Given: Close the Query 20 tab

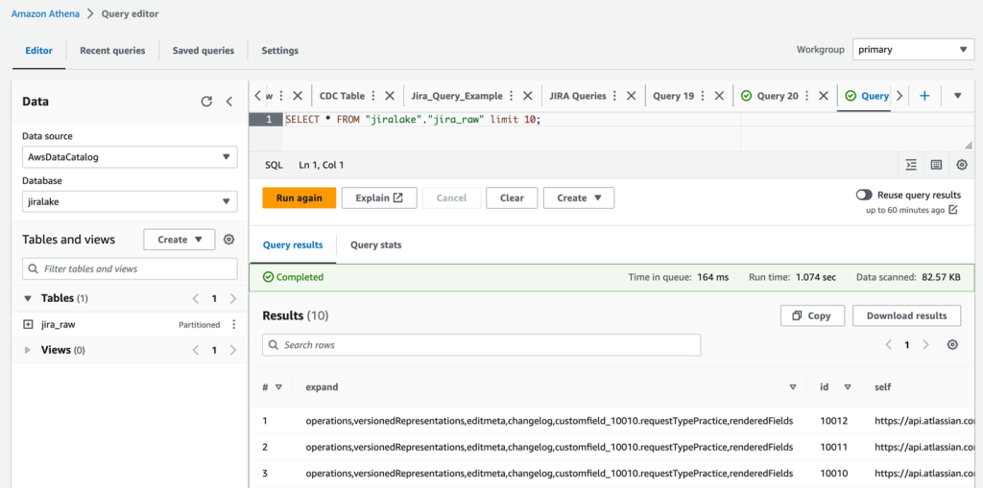Looking at the screenshot, I should click(x=824, y=96).
